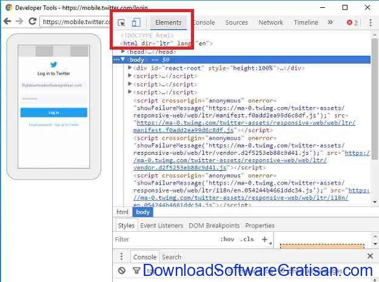Open the drawer three-dot menu
The height and width of the screenshot is (282, 379).
[x=121, y=256]
